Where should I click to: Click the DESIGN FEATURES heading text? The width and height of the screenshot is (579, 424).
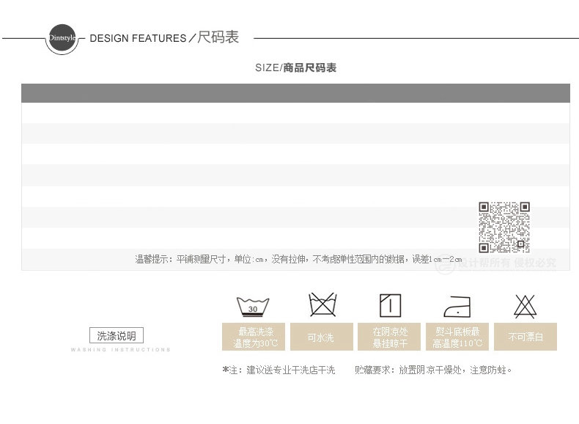pos(138,38)
